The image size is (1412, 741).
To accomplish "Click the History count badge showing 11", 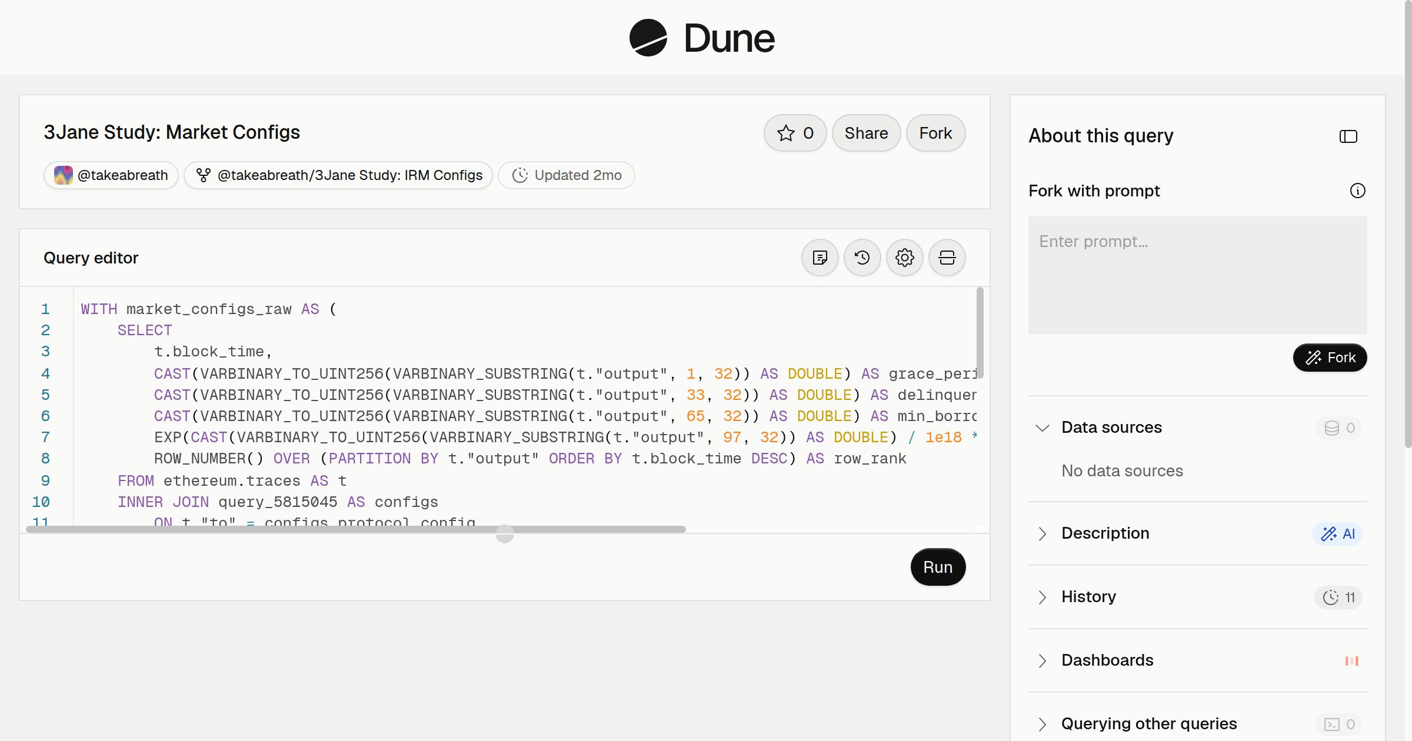I will [x=1338, y=598].
